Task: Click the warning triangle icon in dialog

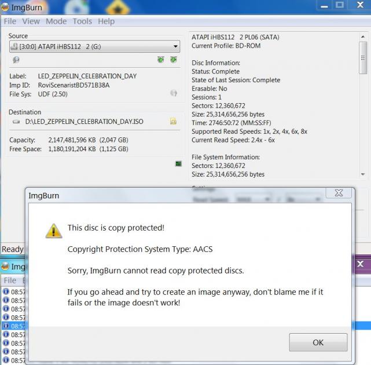Action: (54, 231)
